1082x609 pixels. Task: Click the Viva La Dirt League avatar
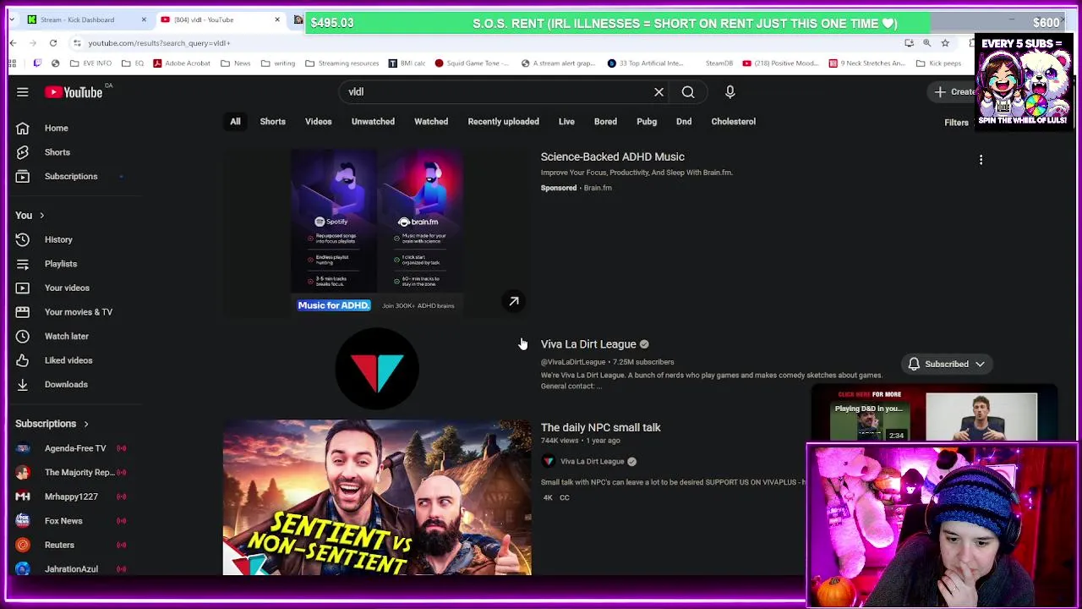(x=377, y=370)
